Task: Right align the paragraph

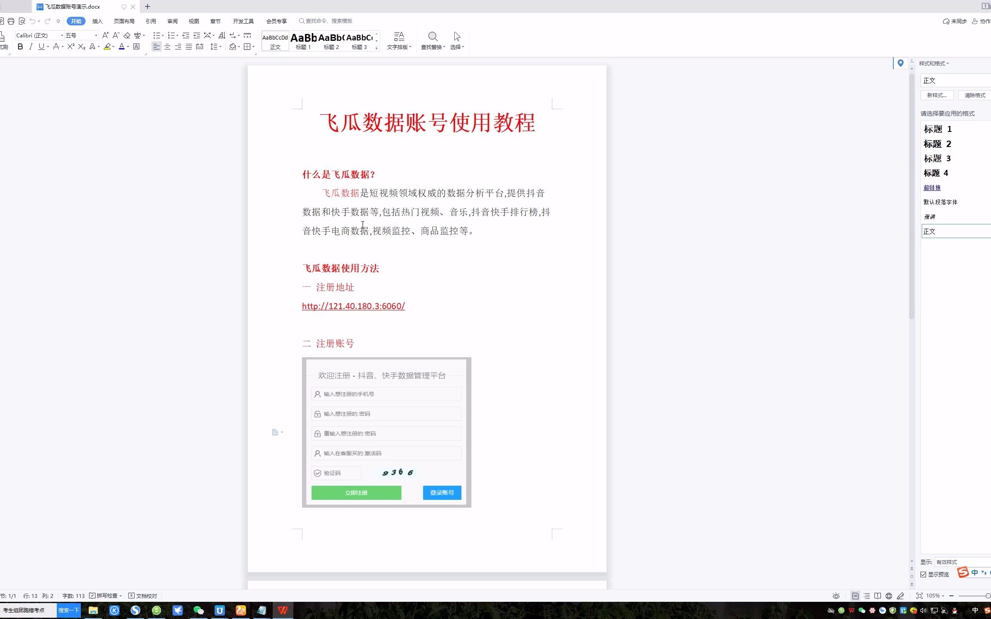Action: 178,46
